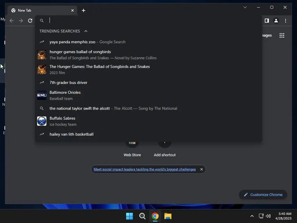Toggle the Chrome side panel icon
Viewport: 297px width, 223px height.
tap(267, 21)
